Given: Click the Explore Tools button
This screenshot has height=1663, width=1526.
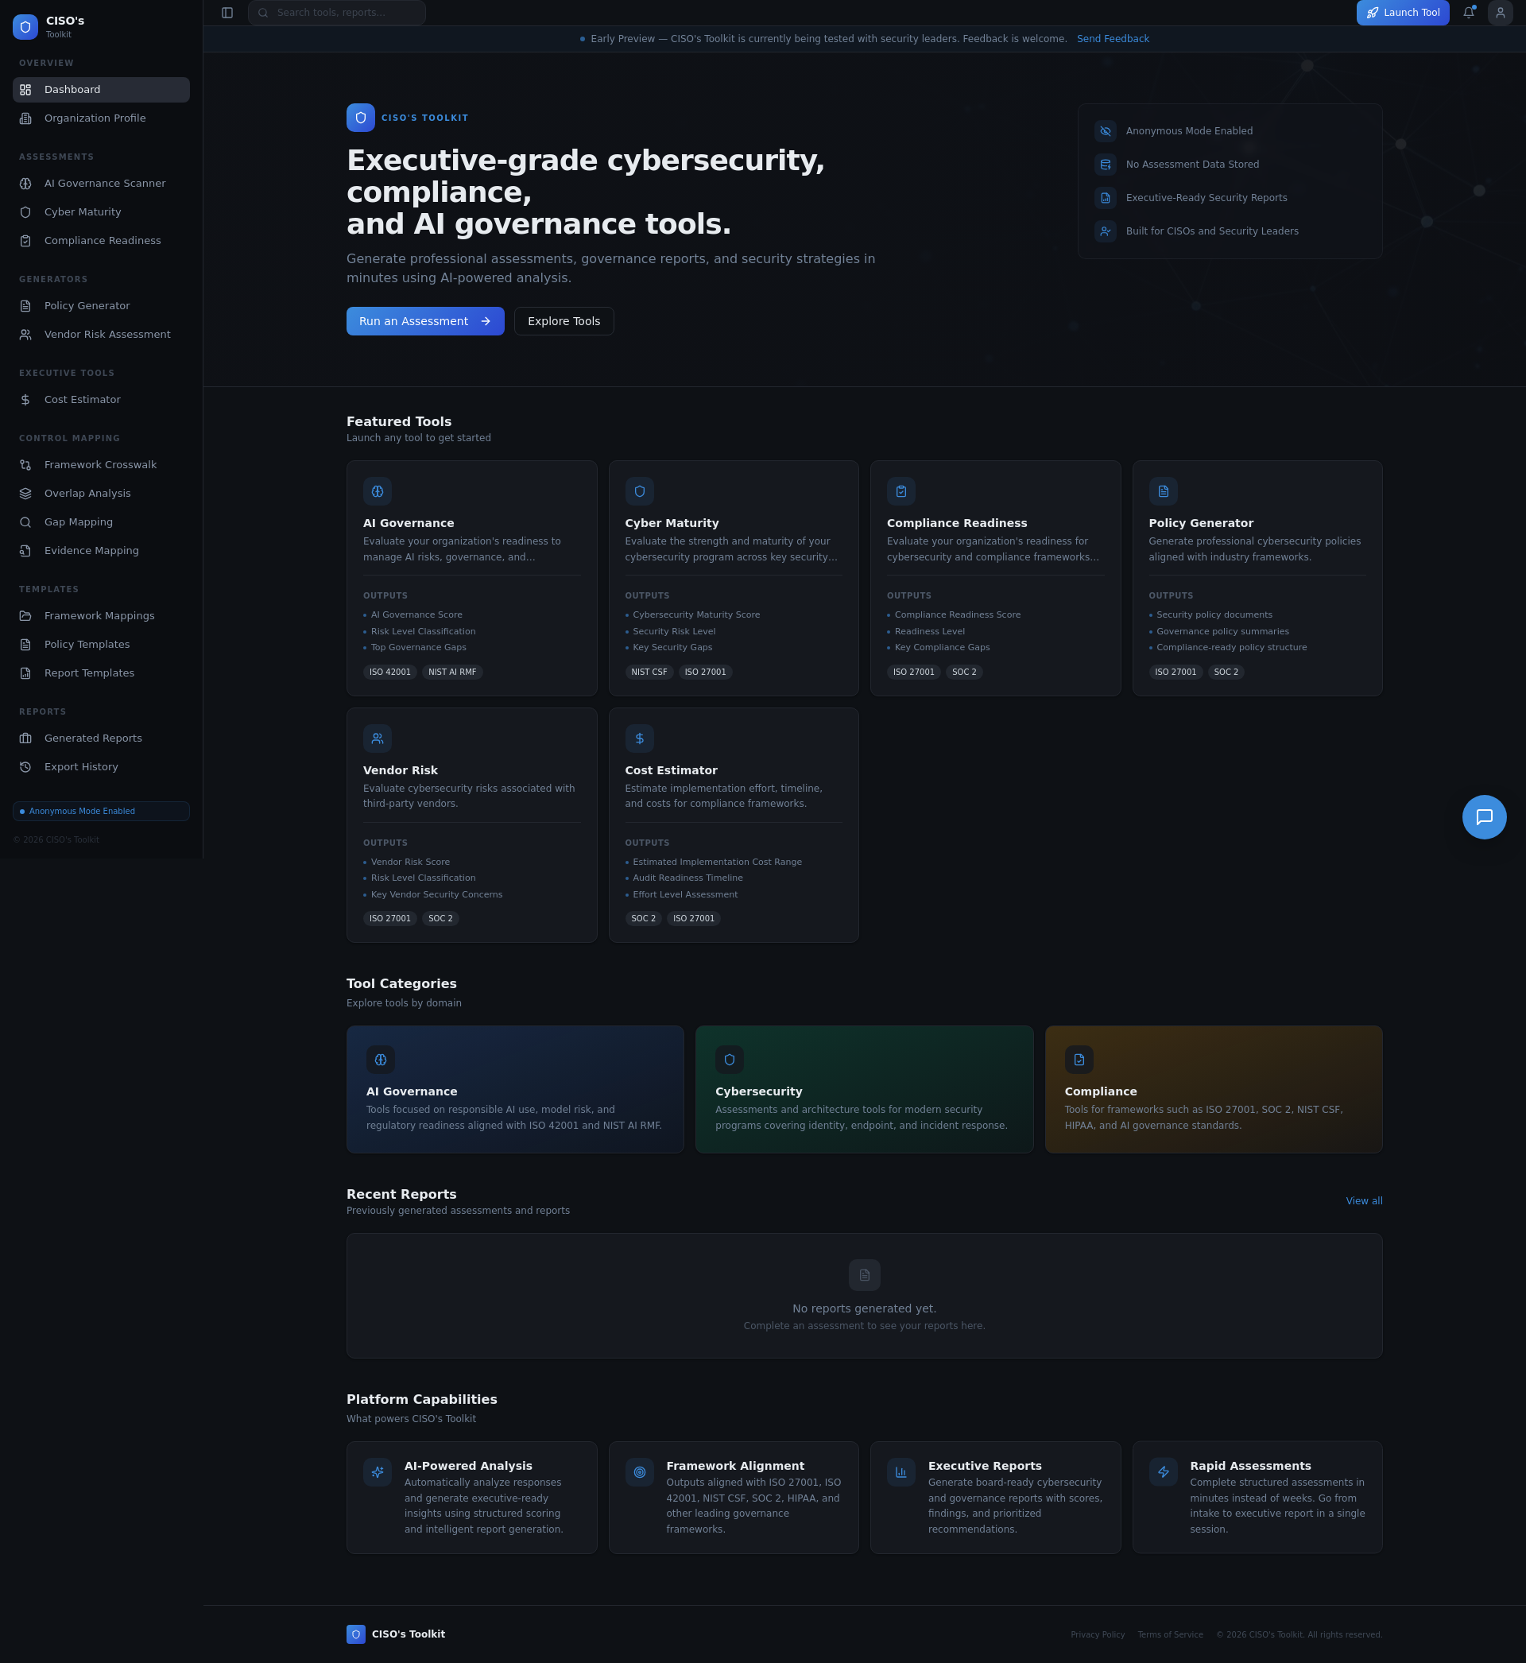Looking at the screenshot, I should [x=564, y=321].
